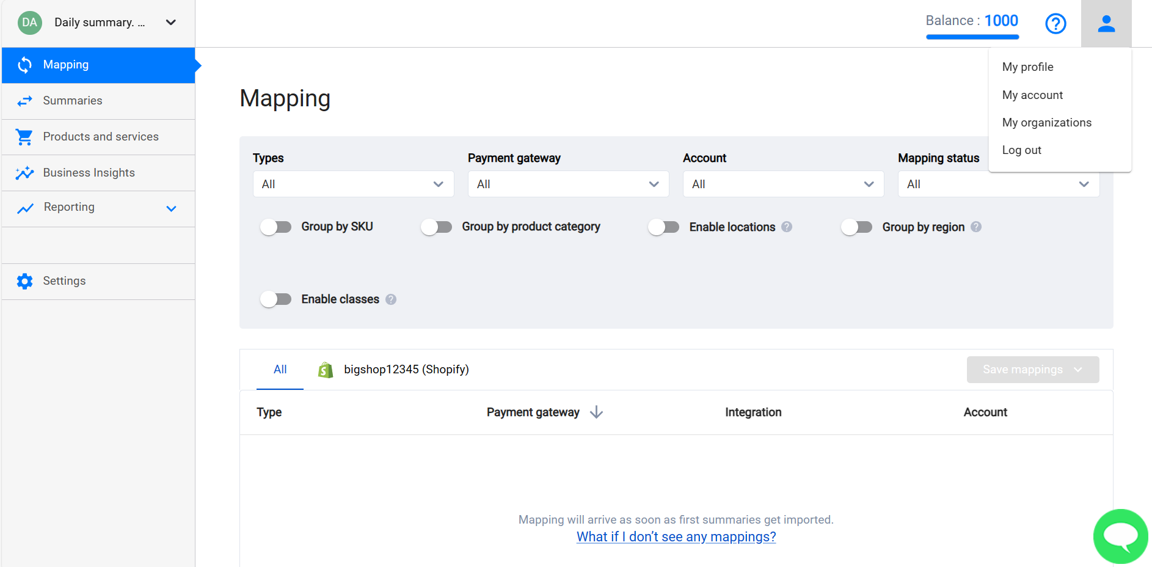Open Settings via gear icon

click(x=24, y=281)
